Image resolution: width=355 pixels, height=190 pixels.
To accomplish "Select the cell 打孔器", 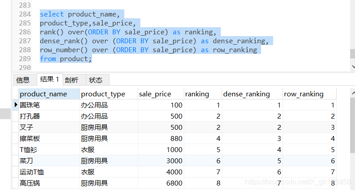I will [x=49, y=116].
